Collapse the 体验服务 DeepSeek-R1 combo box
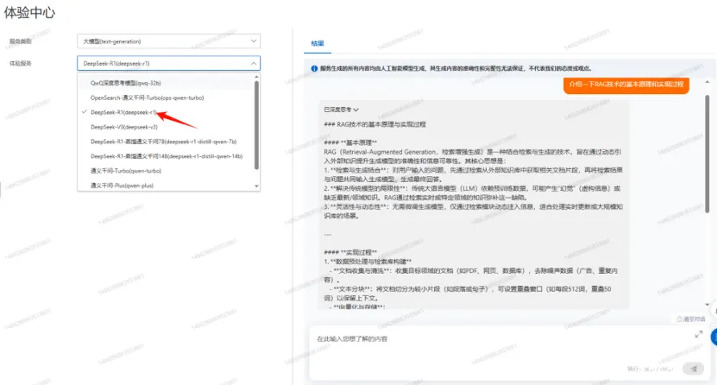Screen dimensions: 718x385 (168, 63)
